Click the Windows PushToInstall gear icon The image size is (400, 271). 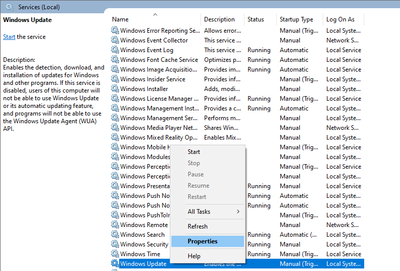click(x=115, y=215)
